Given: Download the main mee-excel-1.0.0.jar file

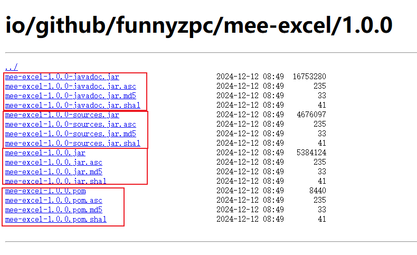Looking at the screenshot, I should pyautogui.click(x=45, y=153).
